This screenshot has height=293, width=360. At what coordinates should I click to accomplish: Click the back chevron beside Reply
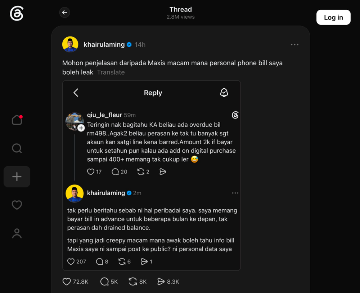pos(76,93)
